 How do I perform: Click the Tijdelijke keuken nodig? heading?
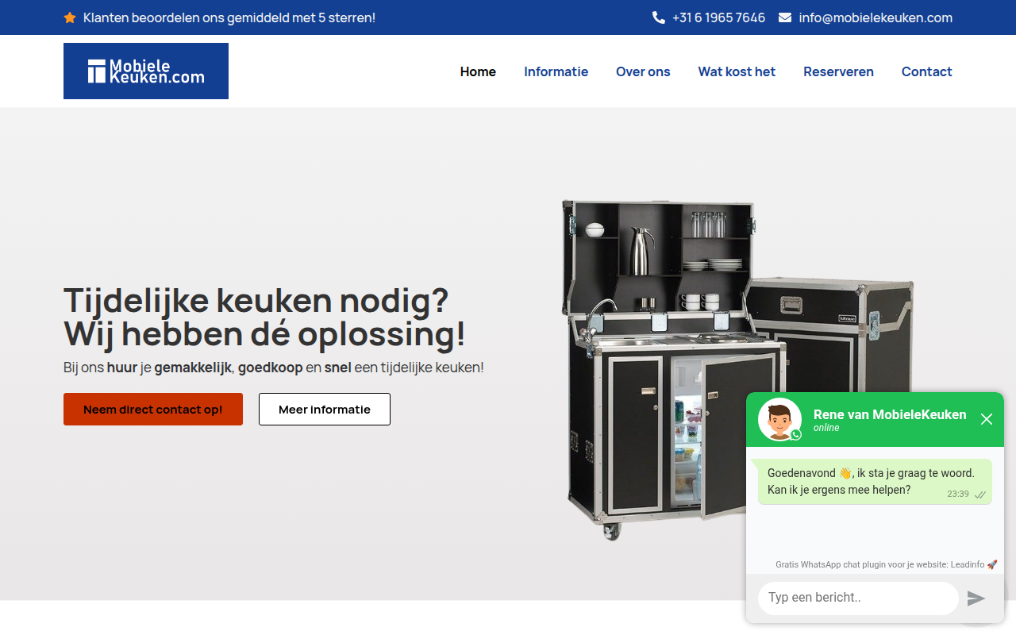point(264,317)
